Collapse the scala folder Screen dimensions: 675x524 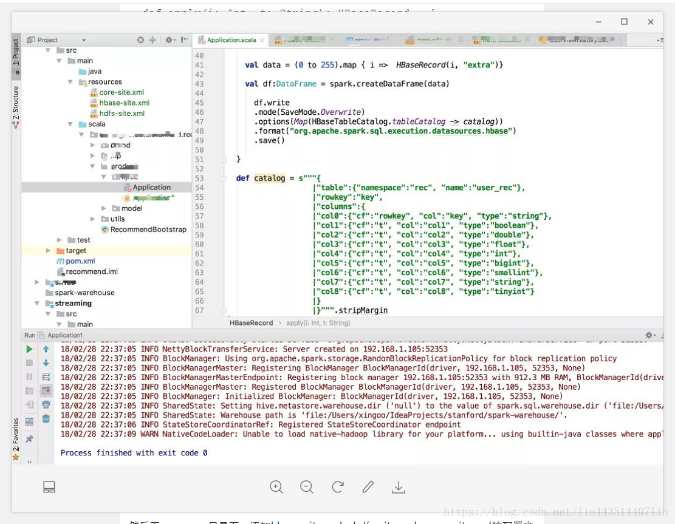point(70,124)
